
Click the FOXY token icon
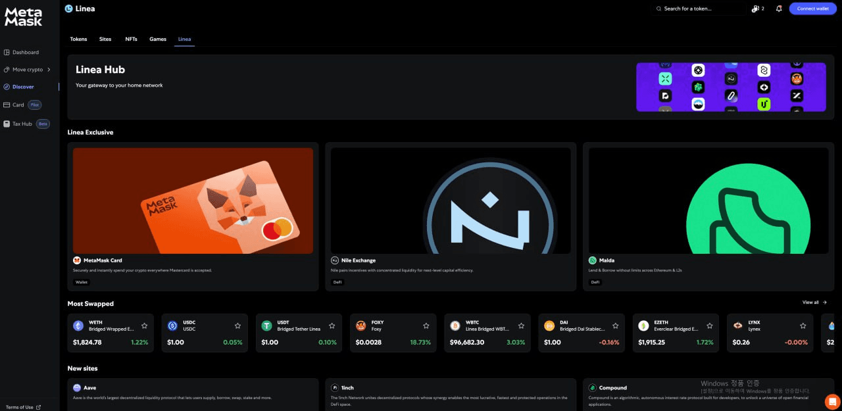pyautogui.click(x=360, y=326)
